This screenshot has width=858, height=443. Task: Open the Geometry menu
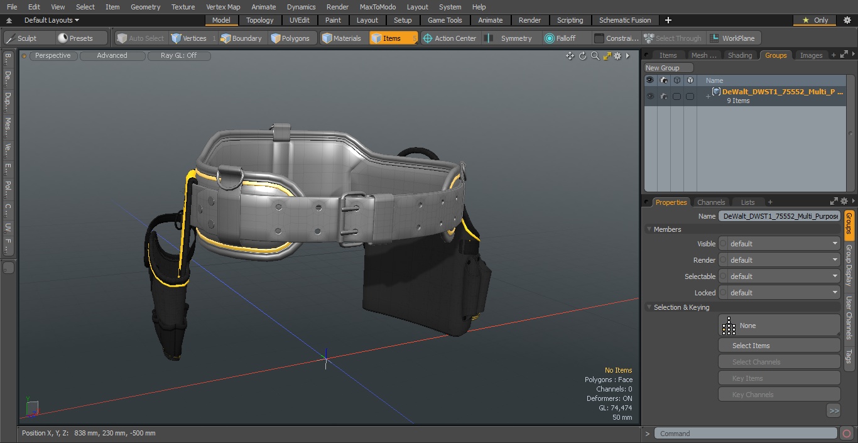coord(145,7)
